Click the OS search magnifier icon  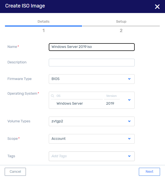(53, 96)
